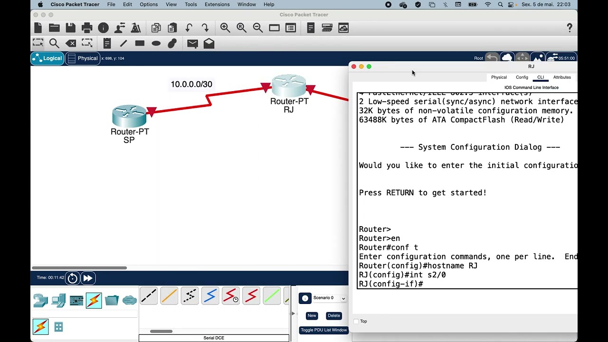608x342 pixels.
Task: Click the workspace horizontal scrollbar
Action: tap(79, 268)
